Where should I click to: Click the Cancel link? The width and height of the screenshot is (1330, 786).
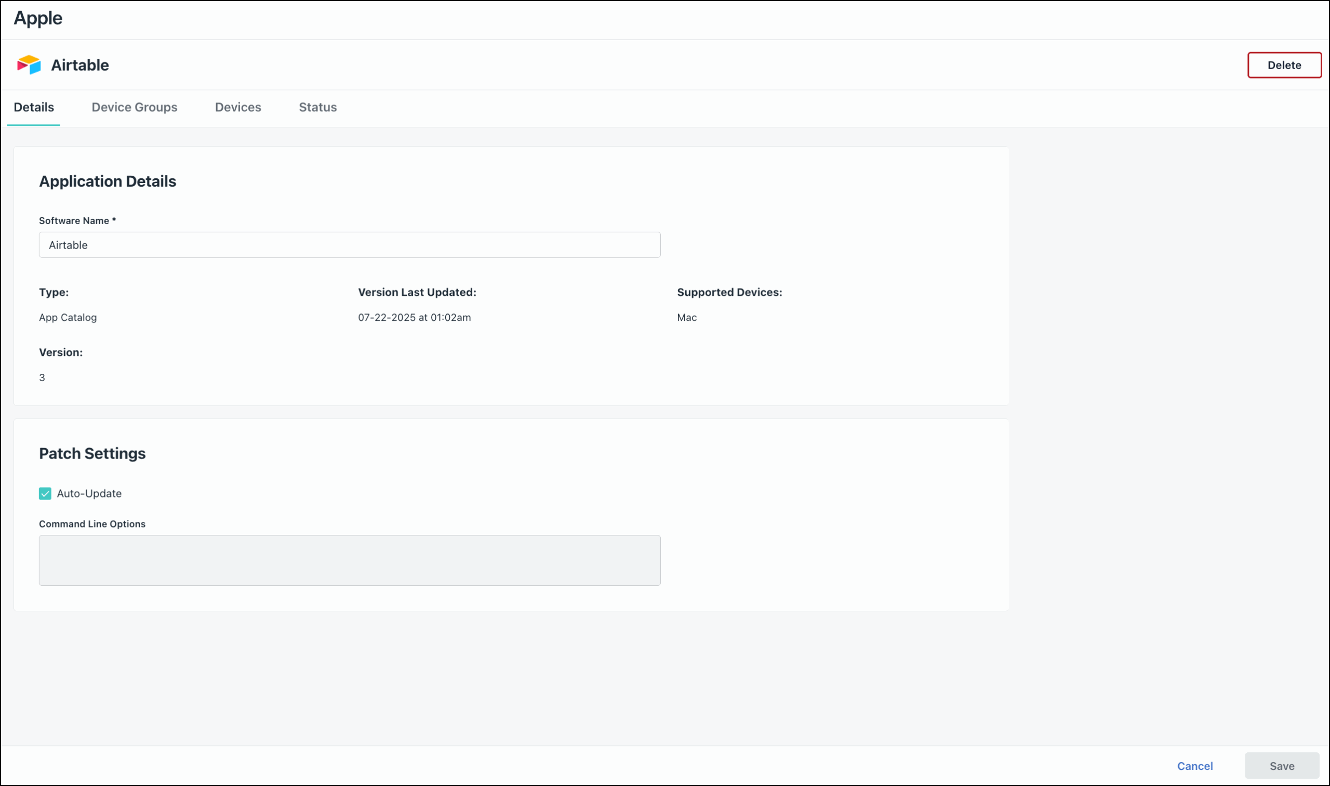pyautogui.click(x=1195, y=766)
